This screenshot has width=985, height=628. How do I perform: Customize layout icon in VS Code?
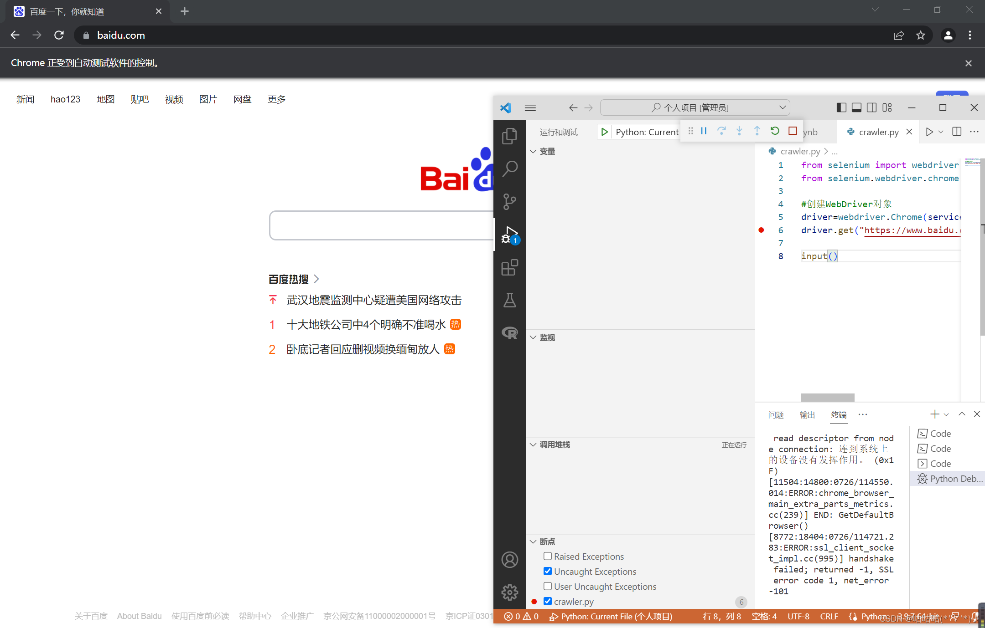887,107
